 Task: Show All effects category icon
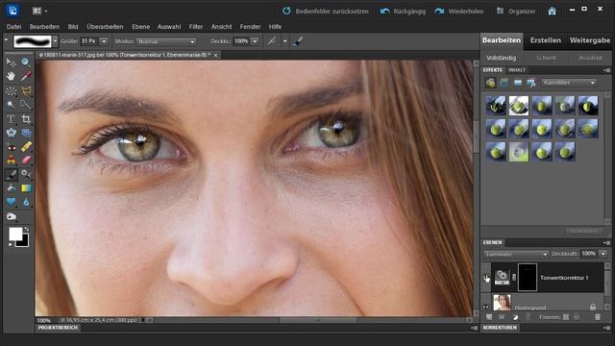[x=531, y=83]
